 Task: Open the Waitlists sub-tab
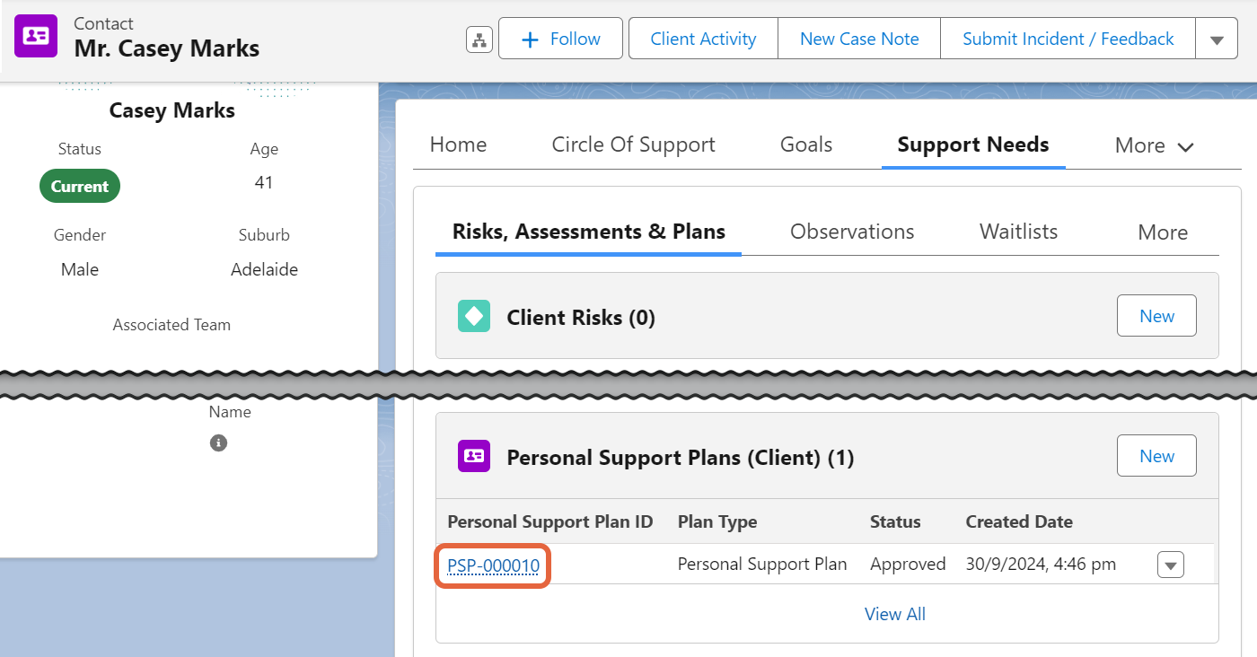[1017, 231]
